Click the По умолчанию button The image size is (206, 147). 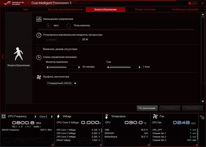[147, 108]
